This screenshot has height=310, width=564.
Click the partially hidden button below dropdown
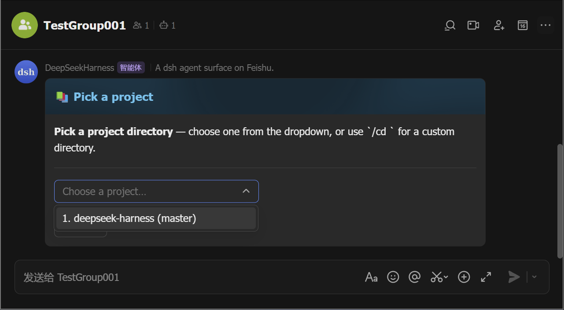pyautogui.click(x=81, y=234)
